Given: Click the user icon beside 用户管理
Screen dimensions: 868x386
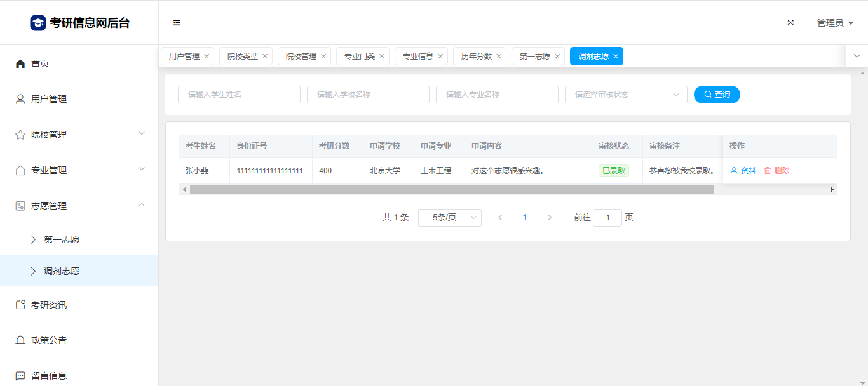Looking at the screenshot, I should coord(20,99).
